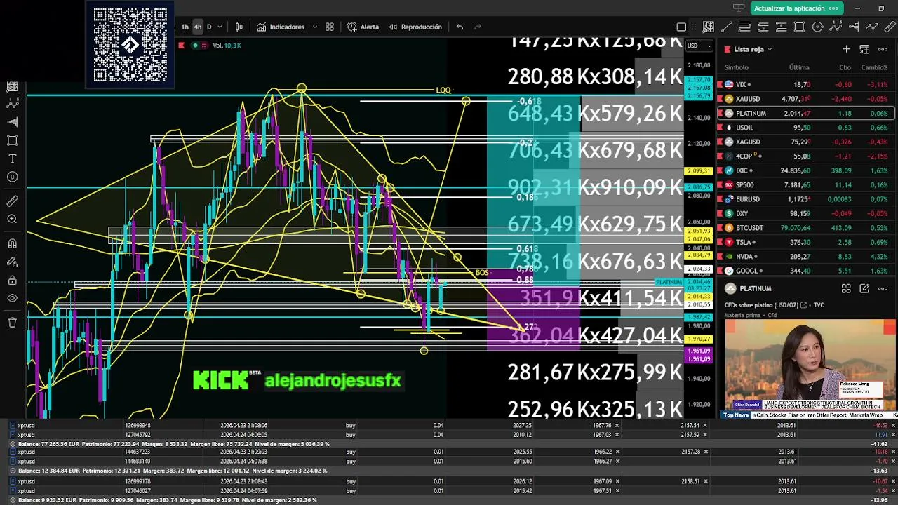Select XAUUSD in the watchlist
The image size is (898, 505).
point(805,99)
